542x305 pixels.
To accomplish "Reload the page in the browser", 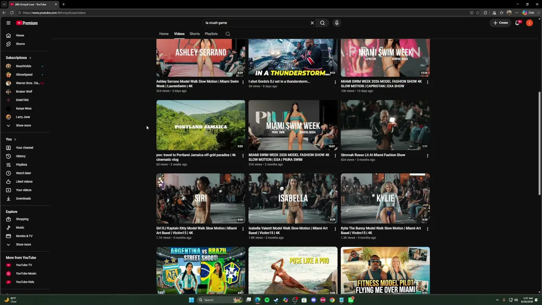I will (12, 13).
